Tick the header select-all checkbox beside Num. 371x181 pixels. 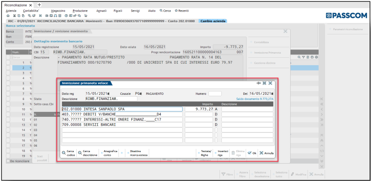8,57
